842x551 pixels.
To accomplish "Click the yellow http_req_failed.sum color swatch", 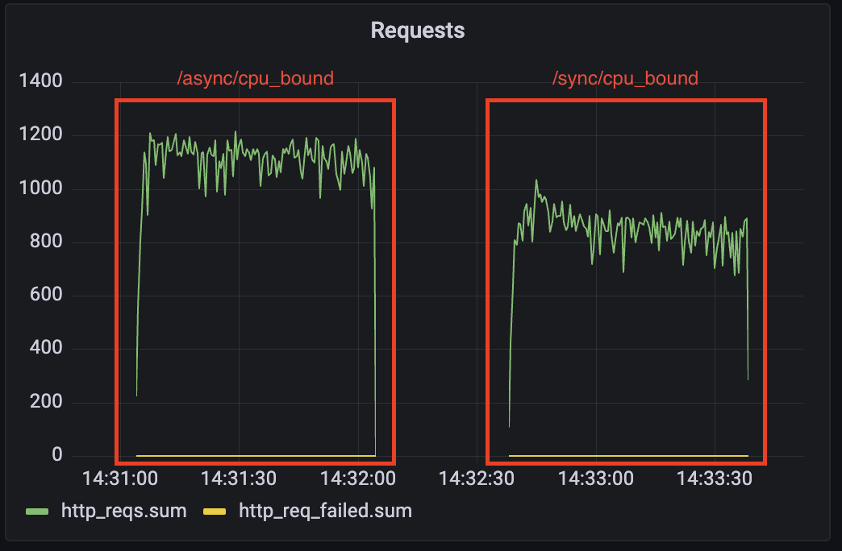I will (x=214, y=512).
